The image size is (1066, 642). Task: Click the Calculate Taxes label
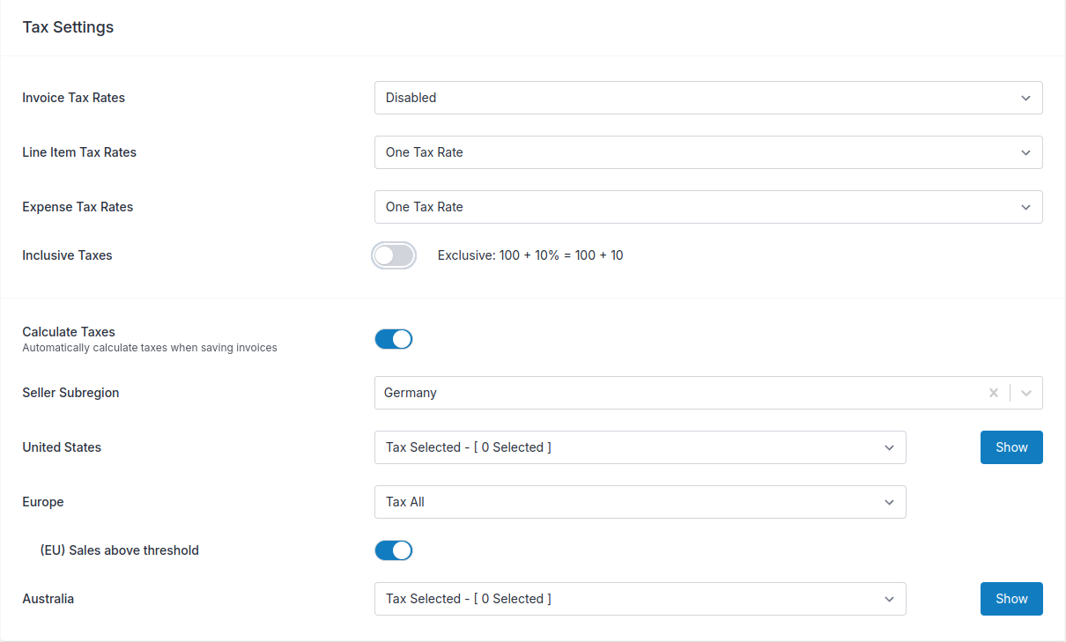pyautogui.click(x=69, y=332)
